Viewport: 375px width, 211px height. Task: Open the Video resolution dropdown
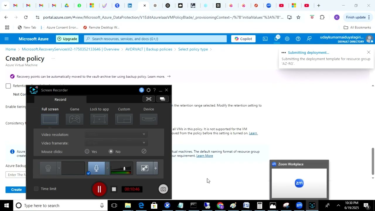click(116, 135)
